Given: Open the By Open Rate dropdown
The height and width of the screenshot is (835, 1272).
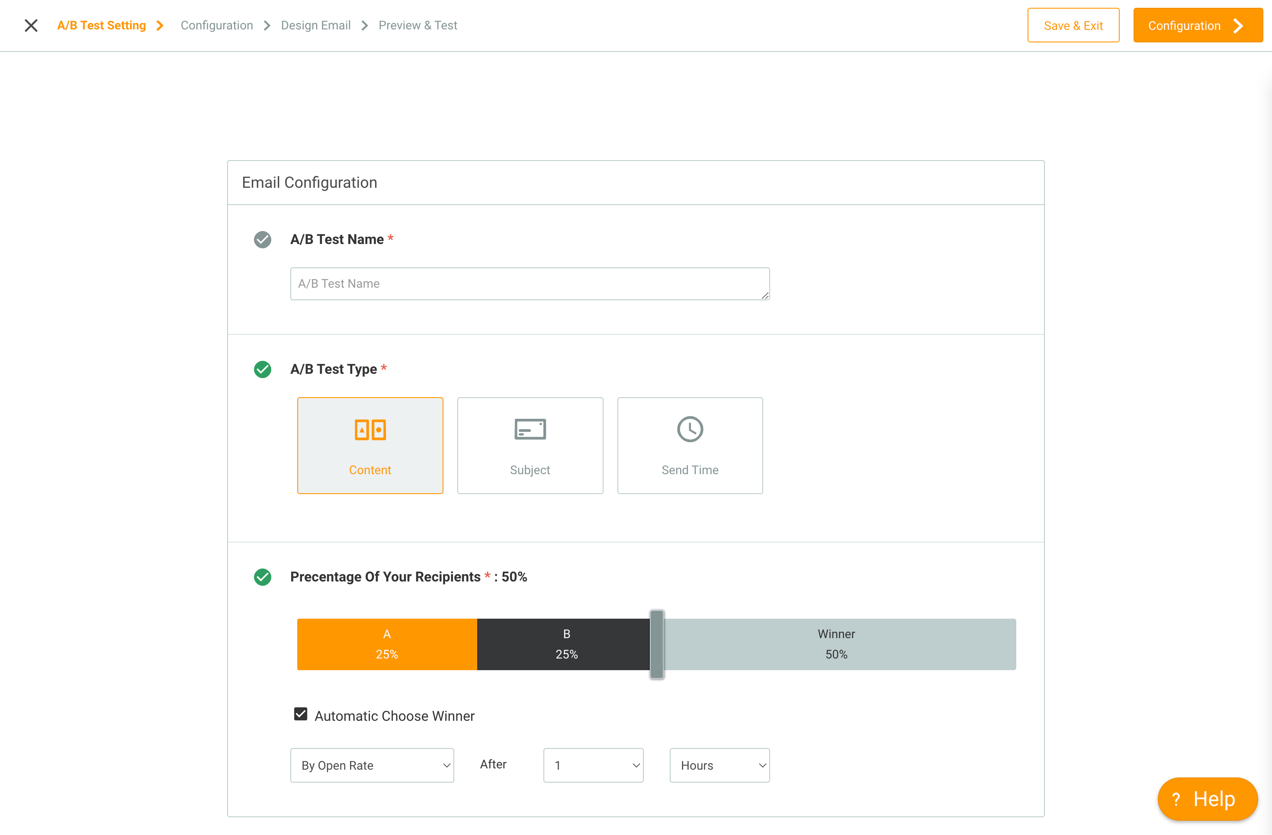Looking at the screenshot, I should [372, 765].
